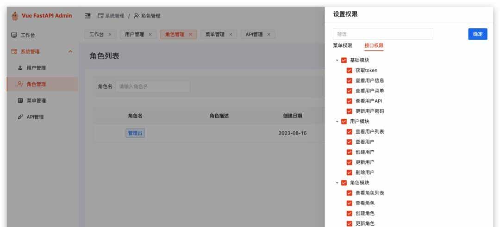
Task: Click the 设置权限 drawer title
Action: click(x=345, y=14)
